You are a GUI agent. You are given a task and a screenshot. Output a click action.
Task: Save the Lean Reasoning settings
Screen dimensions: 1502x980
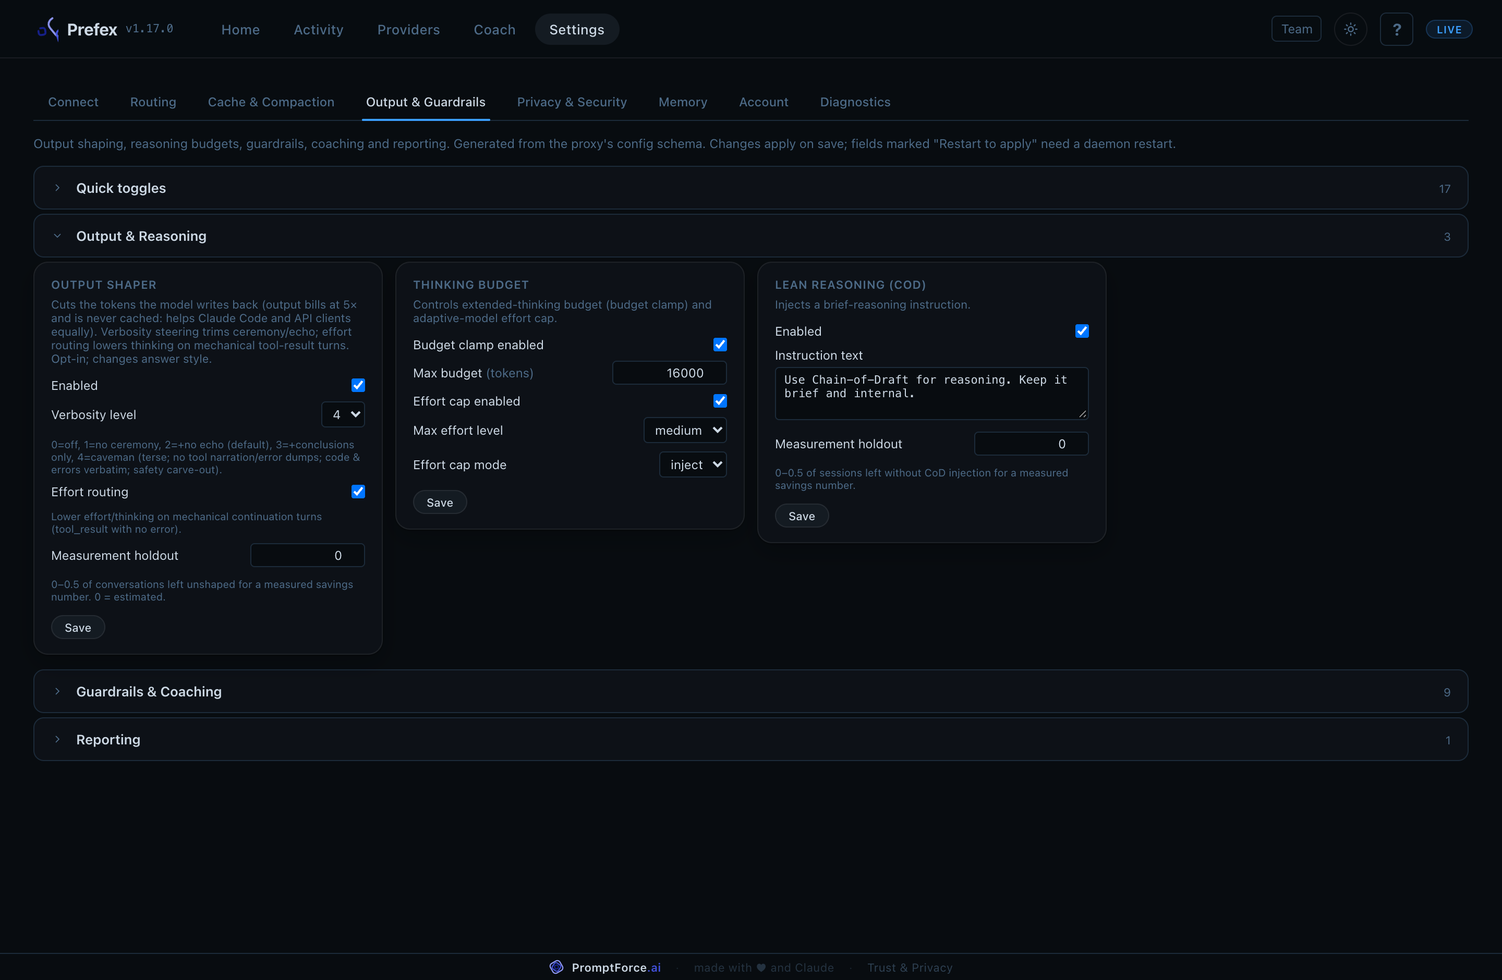(x=802, y=516)
